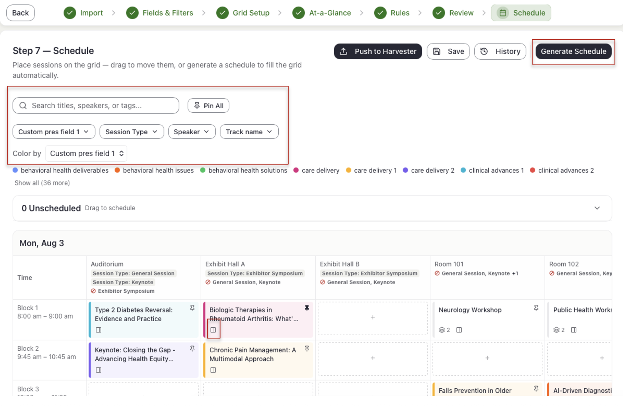Unpin the Biologic Therapies session

(x=307, y=308)
